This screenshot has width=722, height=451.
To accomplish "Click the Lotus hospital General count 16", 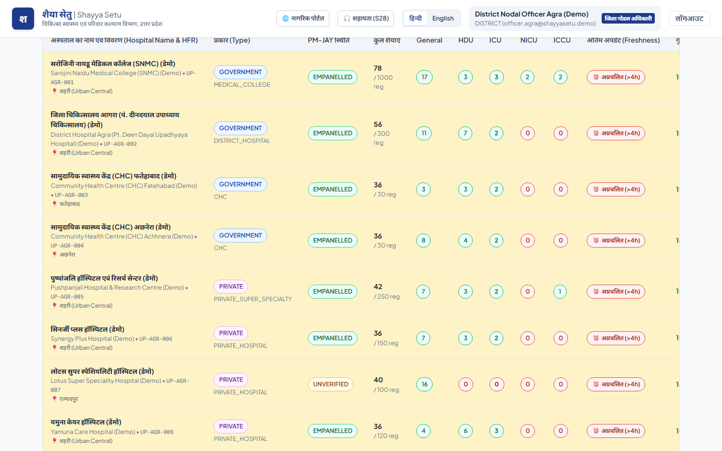I will coord(424,384).
